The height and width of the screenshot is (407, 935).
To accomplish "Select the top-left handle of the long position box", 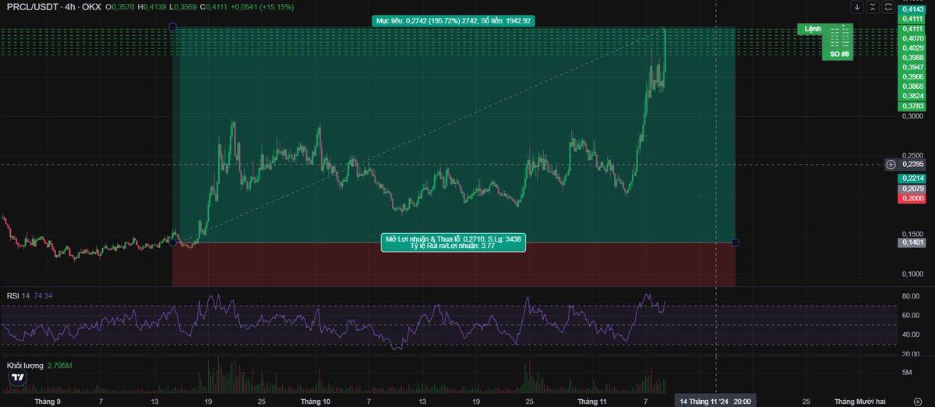I will point(172,27).
